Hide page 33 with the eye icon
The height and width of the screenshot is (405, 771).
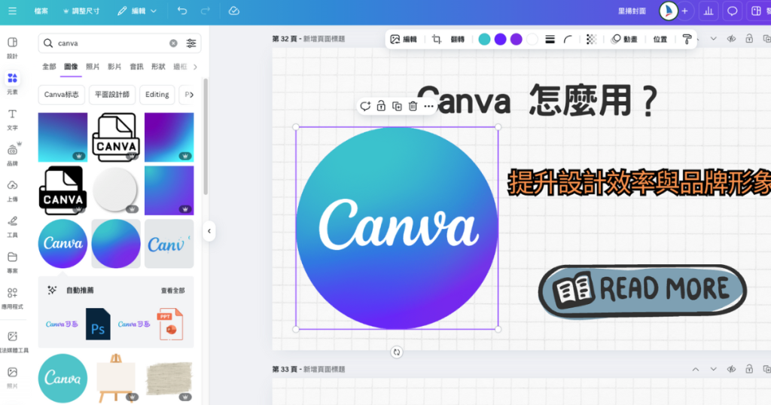731,369
